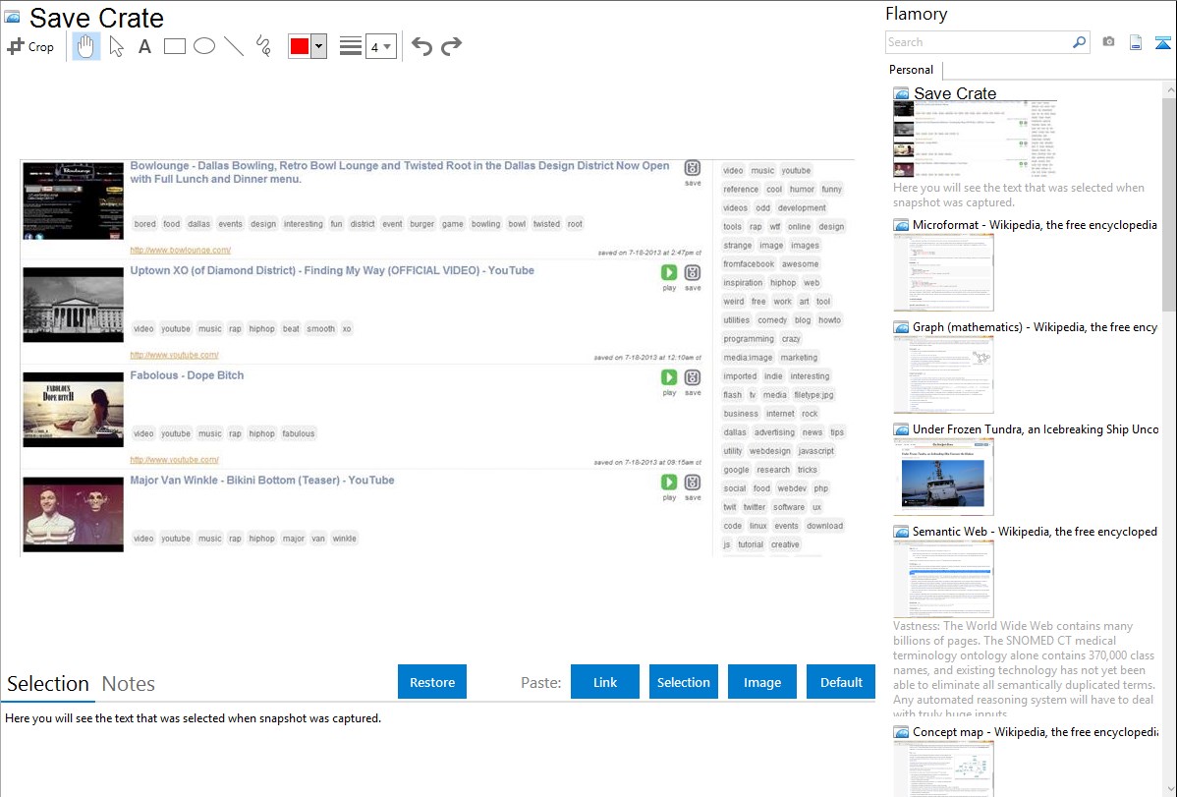Pick the freehand scribble tool
This screenshot has width=1177, height=797.
(263, 46)
